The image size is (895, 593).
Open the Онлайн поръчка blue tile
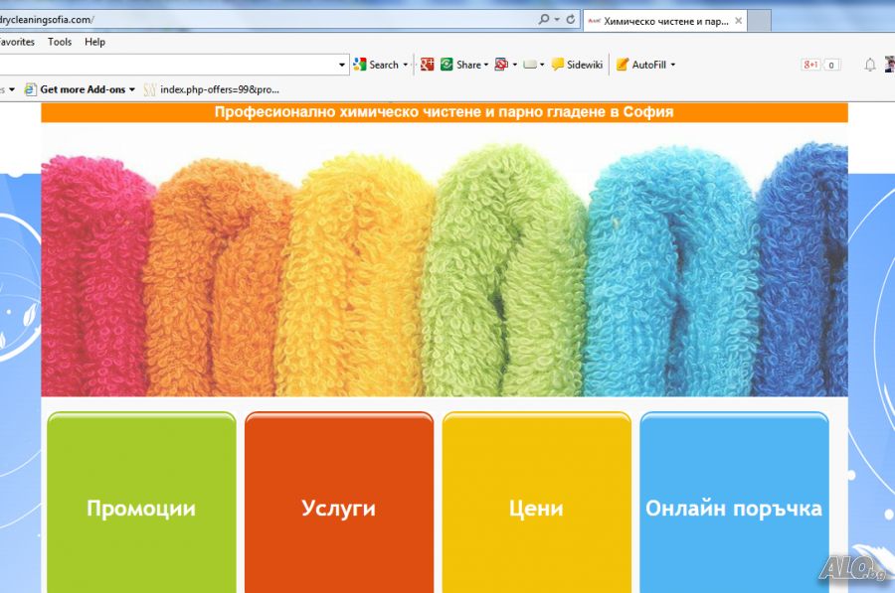[734, 503]
